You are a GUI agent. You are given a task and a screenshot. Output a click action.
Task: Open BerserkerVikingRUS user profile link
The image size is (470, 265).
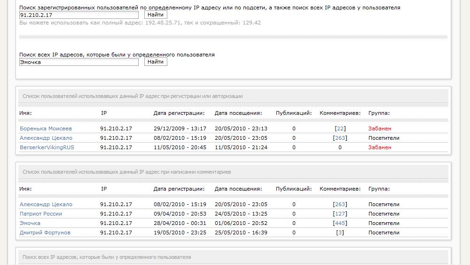click(47, 147)
